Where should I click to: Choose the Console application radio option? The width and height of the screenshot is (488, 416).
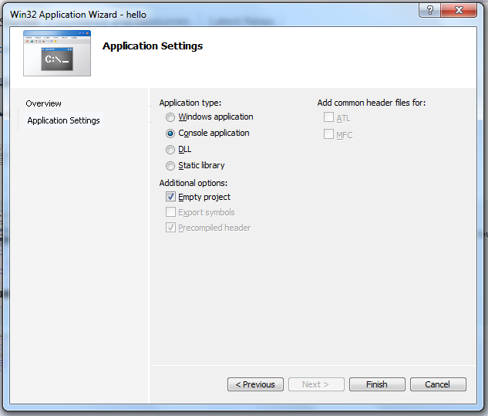tap(170, 134)
